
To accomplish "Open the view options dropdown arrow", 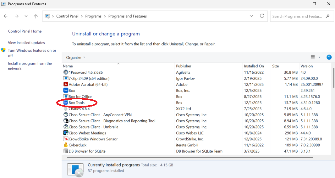I will [x=320, y=57].
